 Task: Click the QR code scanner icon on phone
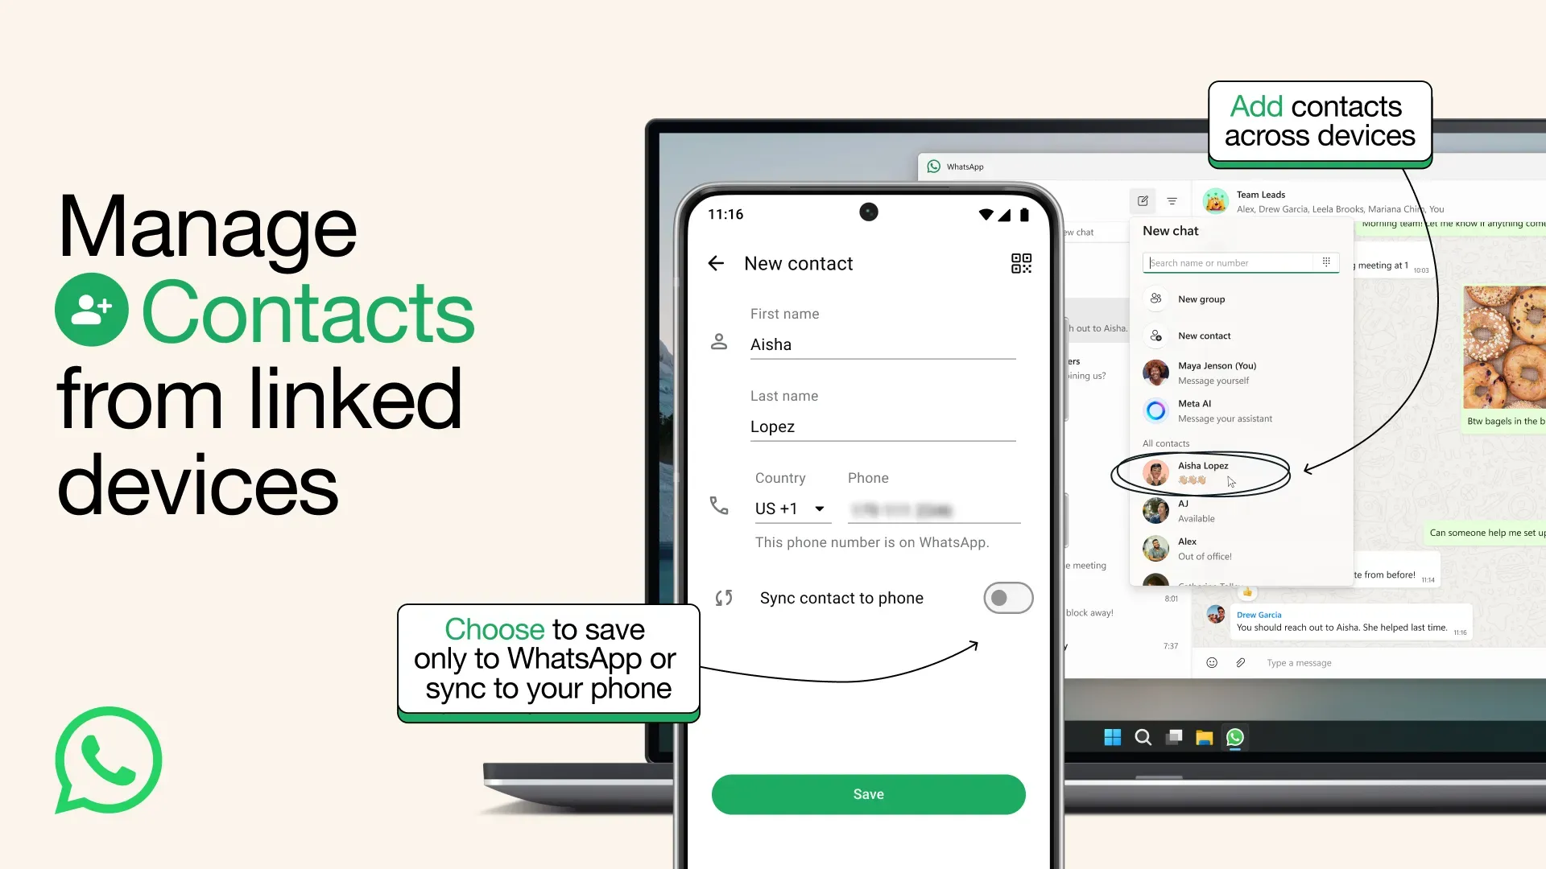point(1019,263)
